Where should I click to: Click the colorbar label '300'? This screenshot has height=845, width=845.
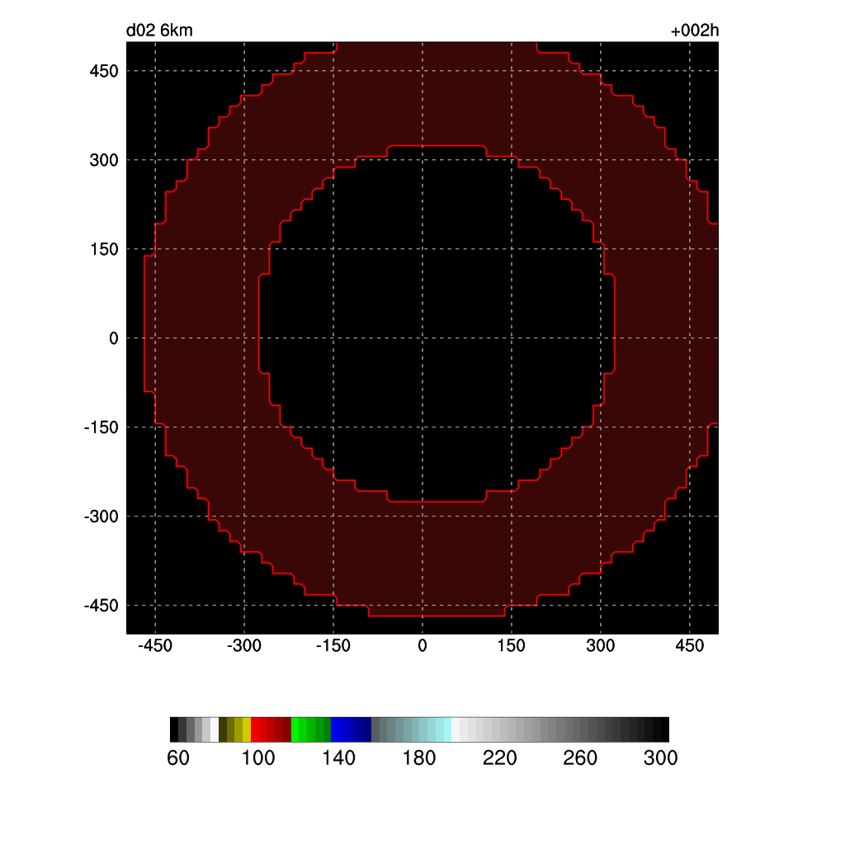coord(660,758)
